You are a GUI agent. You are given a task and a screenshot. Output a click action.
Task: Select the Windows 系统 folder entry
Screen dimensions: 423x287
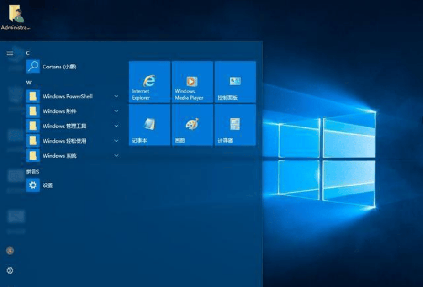(x=59, y=156)
